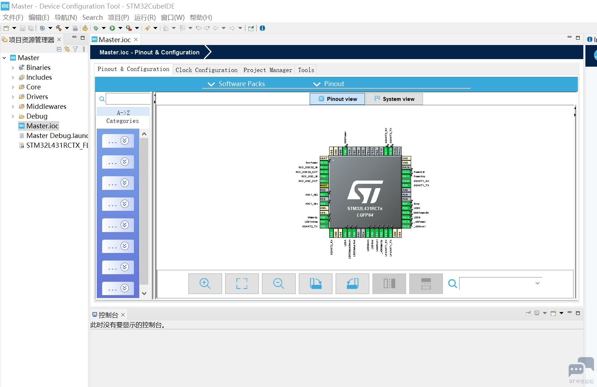Expand the Middlewares folder
Screen dimensions: 597x387
13,107
